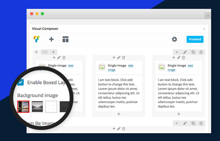The height and width of the screenshot is (141, 220).
Task: Delete the middle column using its trash icon
Action: pyautogui.click(x=123, y=58)
